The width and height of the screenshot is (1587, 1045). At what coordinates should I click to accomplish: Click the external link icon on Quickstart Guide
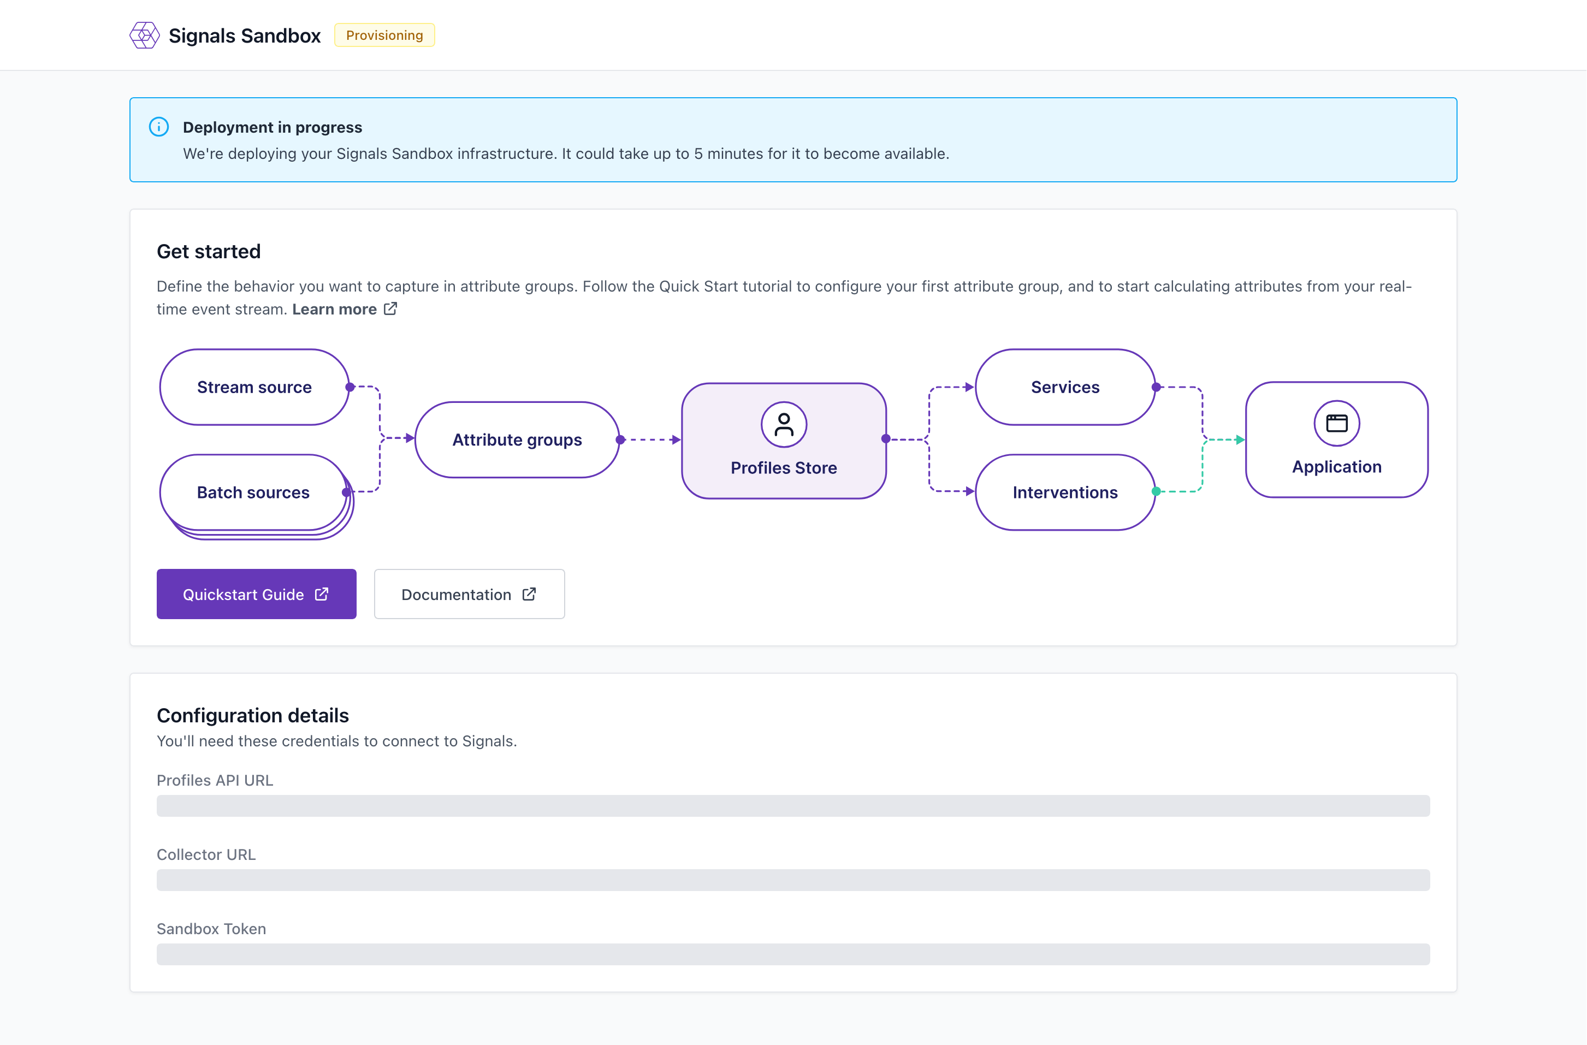pos(322,594)
